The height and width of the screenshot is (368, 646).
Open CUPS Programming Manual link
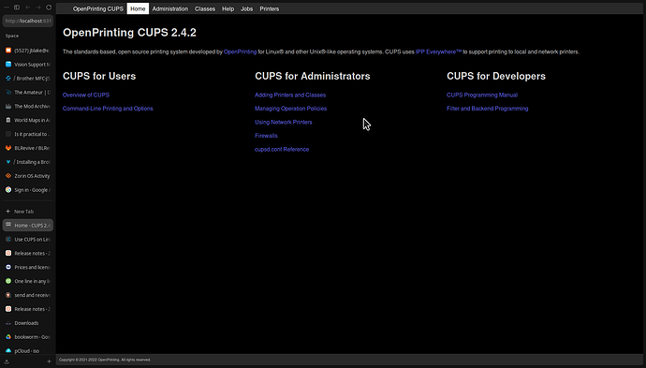click(482, 95)
